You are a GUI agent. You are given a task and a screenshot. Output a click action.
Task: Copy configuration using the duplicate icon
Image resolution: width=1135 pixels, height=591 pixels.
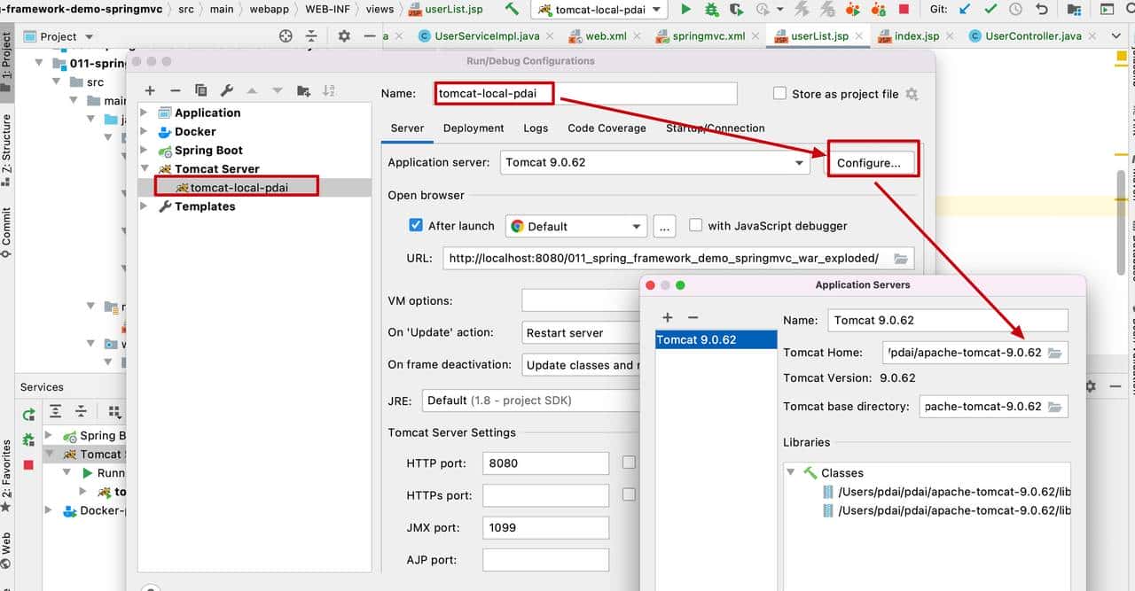pyautogui.click(x=201, y=90)
